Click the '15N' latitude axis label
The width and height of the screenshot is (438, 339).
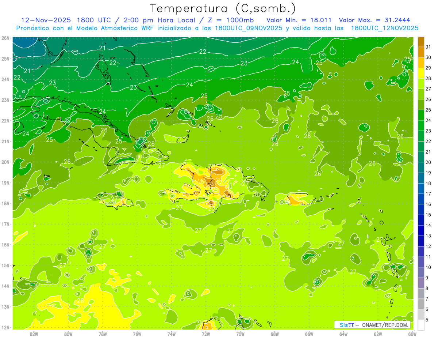pyautogui.click(x=5, y=265)
